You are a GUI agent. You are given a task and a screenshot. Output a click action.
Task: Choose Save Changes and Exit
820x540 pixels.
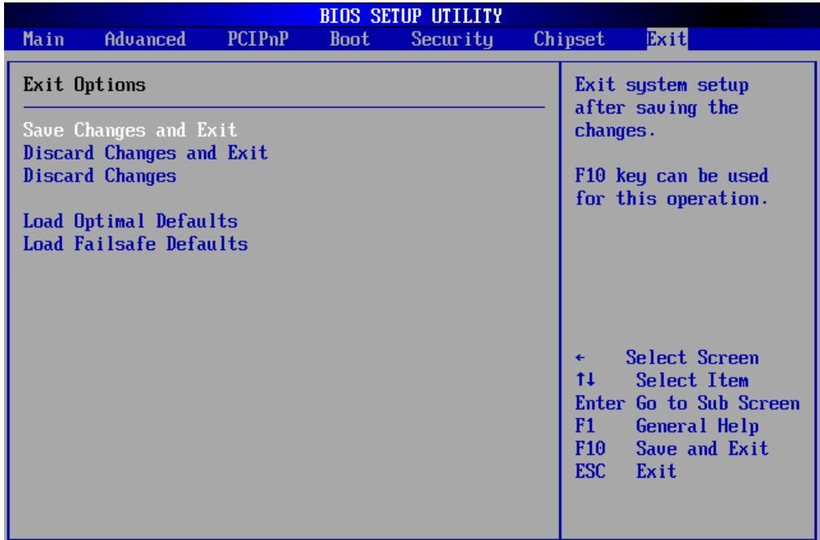tap(130, 130)
